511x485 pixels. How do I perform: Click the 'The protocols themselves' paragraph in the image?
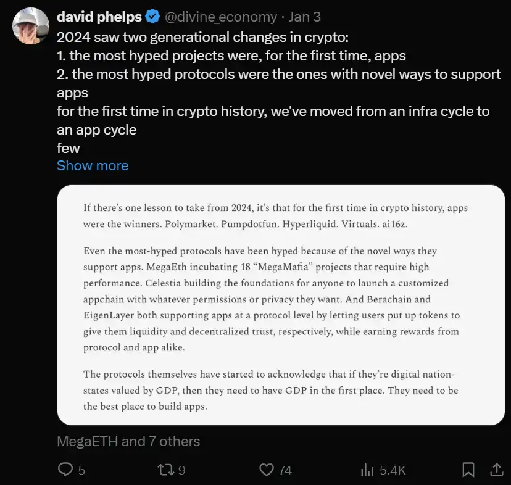point(270,391)
